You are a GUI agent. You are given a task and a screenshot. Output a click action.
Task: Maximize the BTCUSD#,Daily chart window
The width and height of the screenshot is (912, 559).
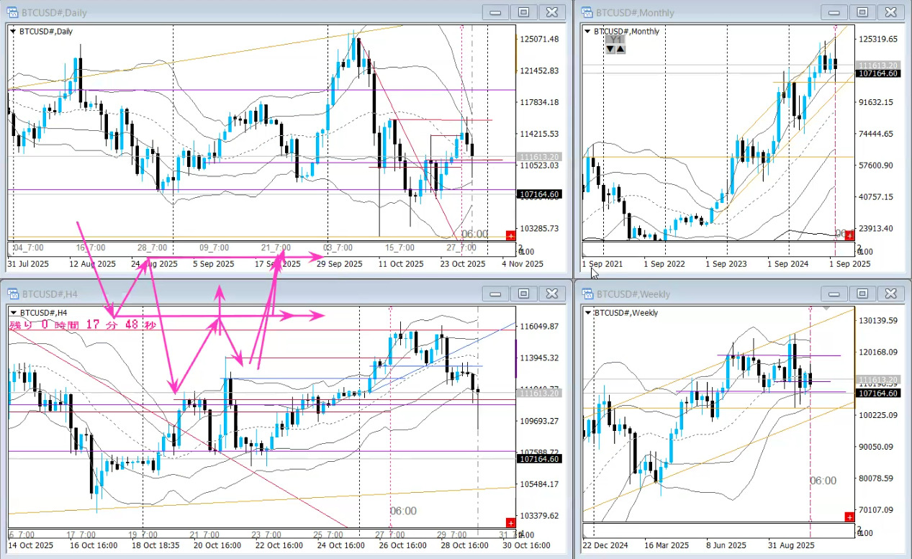[x=523, y=12]
